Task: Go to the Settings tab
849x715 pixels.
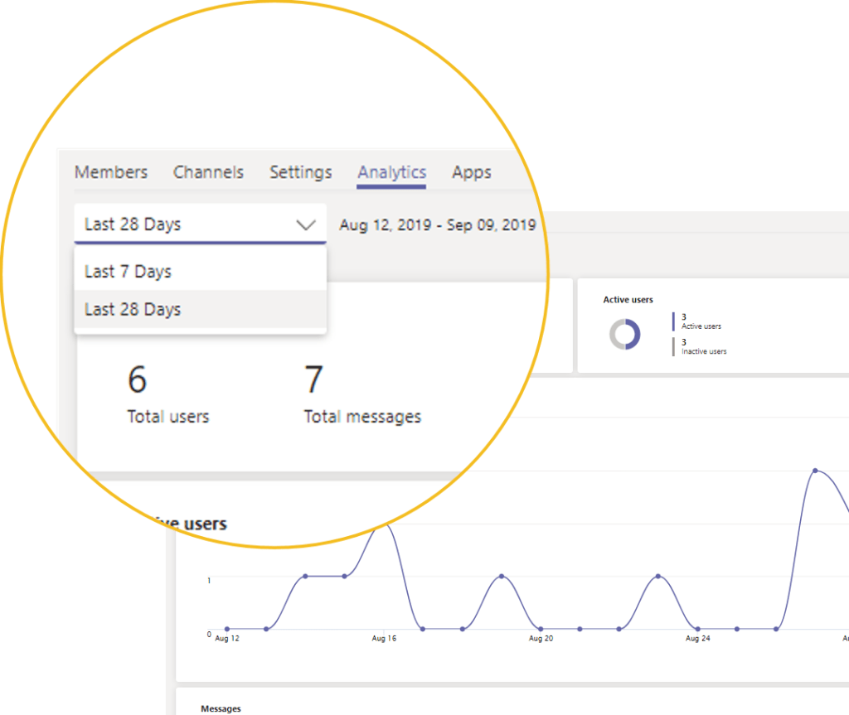Action: (300, 172)
